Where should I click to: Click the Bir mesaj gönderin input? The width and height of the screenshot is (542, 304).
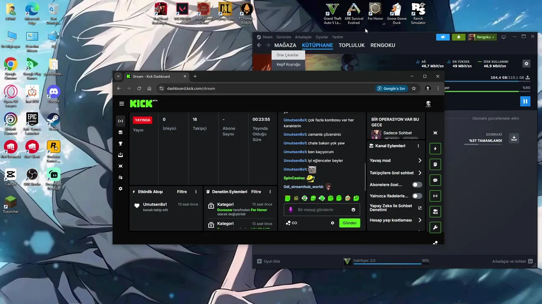coord(322,210)
